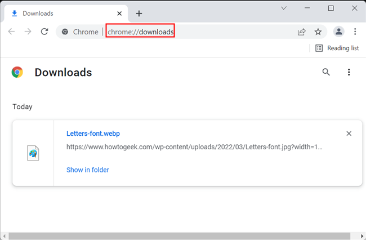Open a new tab with the plus button
Screen dimensions: 366x240
[x=139, y=14]
